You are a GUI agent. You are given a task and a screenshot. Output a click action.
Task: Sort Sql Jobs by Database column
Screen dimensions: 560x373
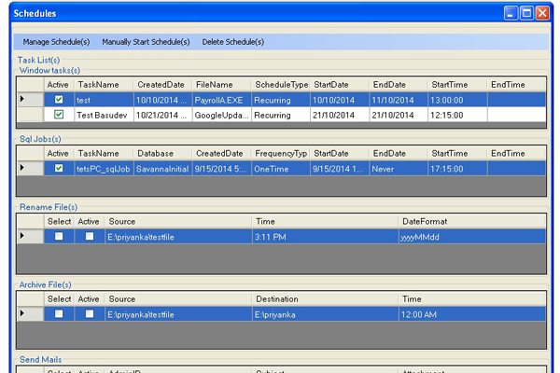tap(163, 154)
